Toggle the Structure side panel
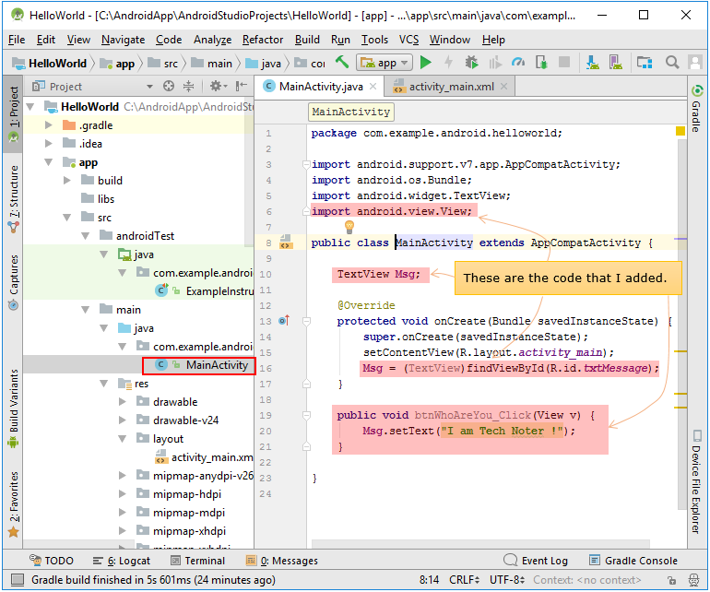 14,198
